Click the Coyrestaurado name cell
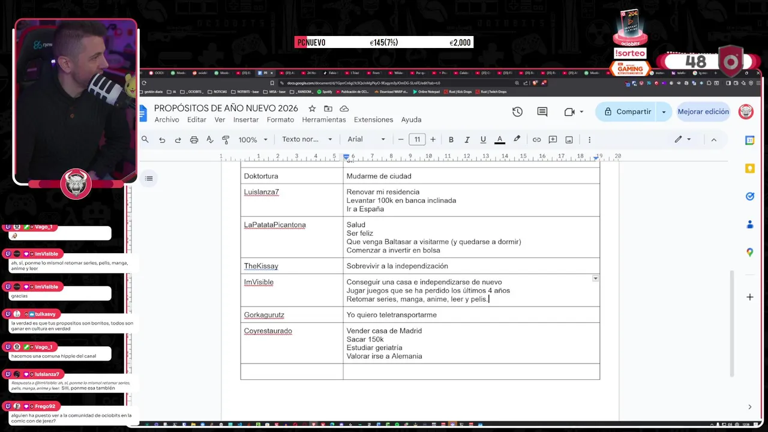Image resolution: width=768 pixels, height=432 pixels. click(292, 343)
